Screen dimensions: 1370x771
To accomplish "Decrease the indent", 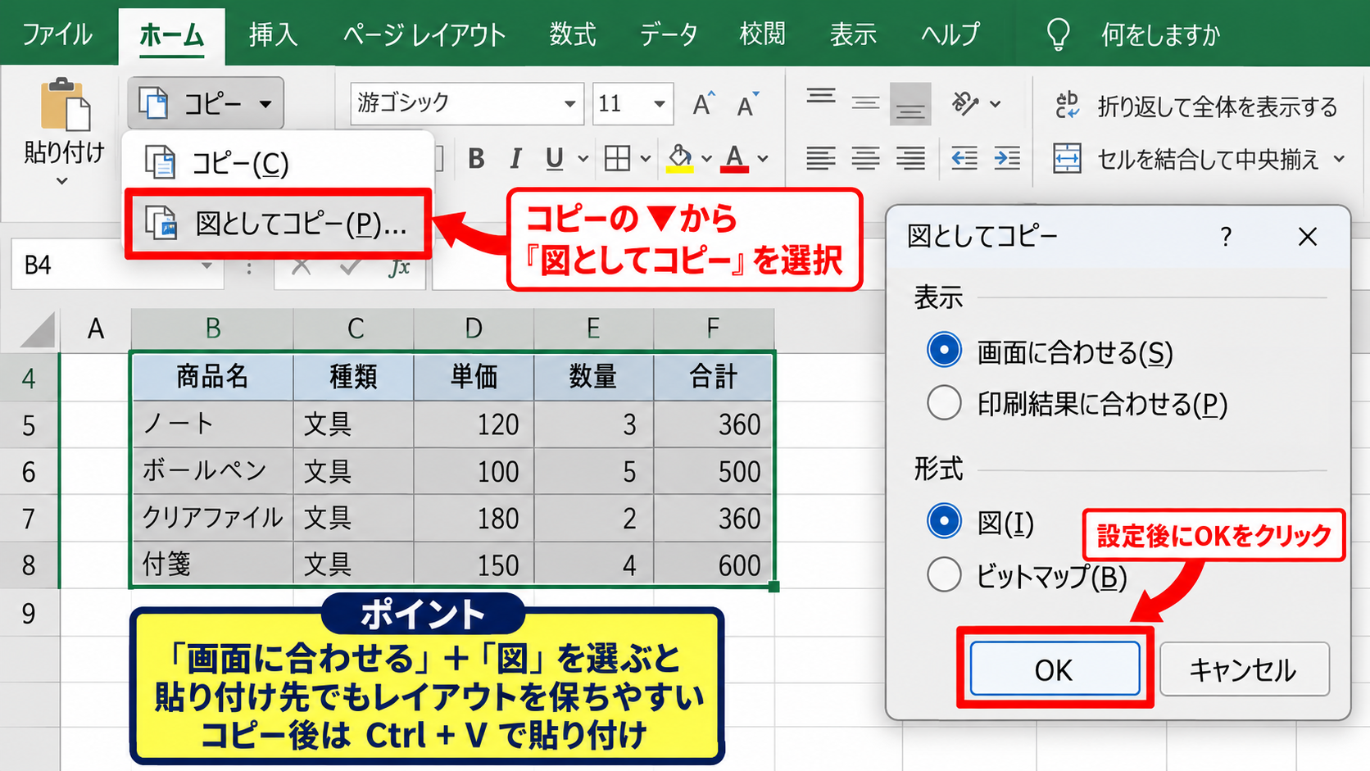I will point(964,157).
